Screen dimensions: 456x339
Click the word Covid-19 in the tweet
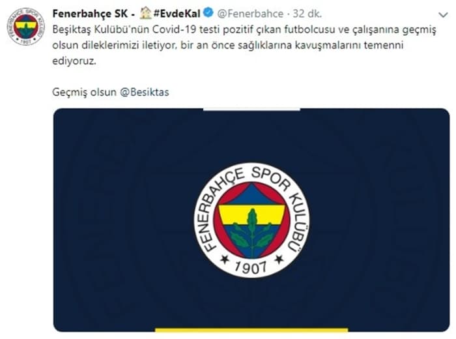(x=174, y=30)
